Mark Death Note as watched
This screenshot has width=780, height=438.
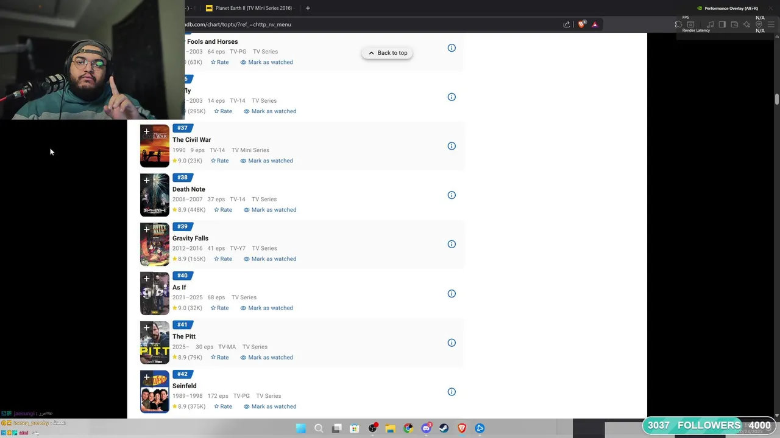click(270, 210)
